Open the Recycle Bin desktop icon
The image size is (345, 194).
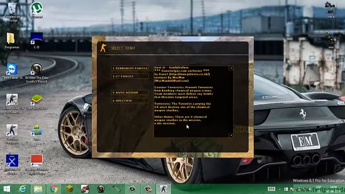click(12, 11)
